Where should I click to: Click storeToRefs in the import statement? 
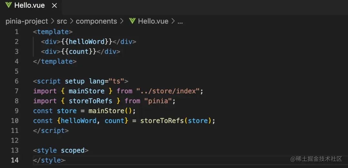pos(91,101)
